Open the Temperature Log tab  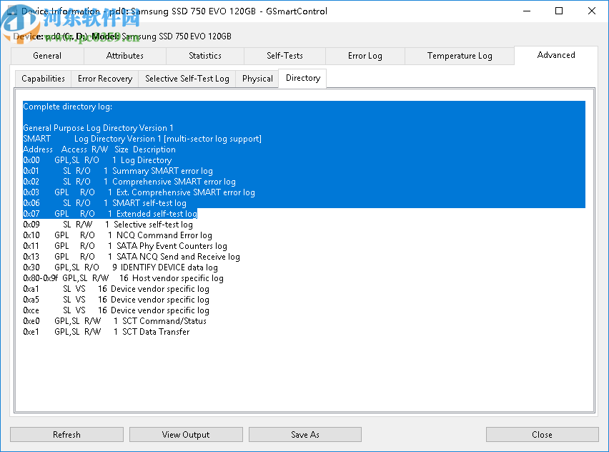tap(460, 56)
